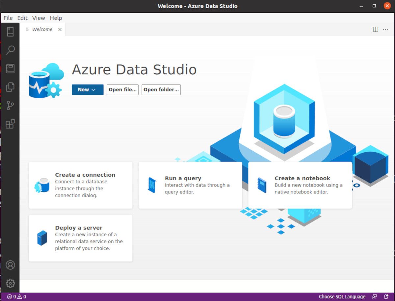Click the feedback smiley in the status bar
This screenshot has height=301, width=395.
pyautogui.click(x=375, y=297)
